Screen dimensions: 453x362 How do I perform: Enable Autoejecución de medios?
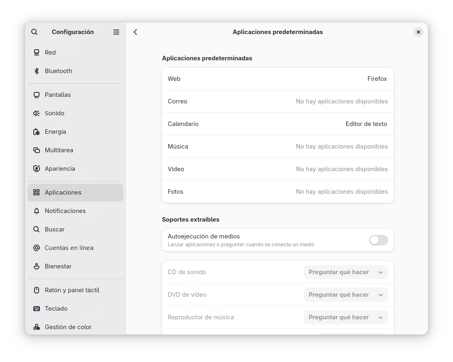(x=378, y=240)
